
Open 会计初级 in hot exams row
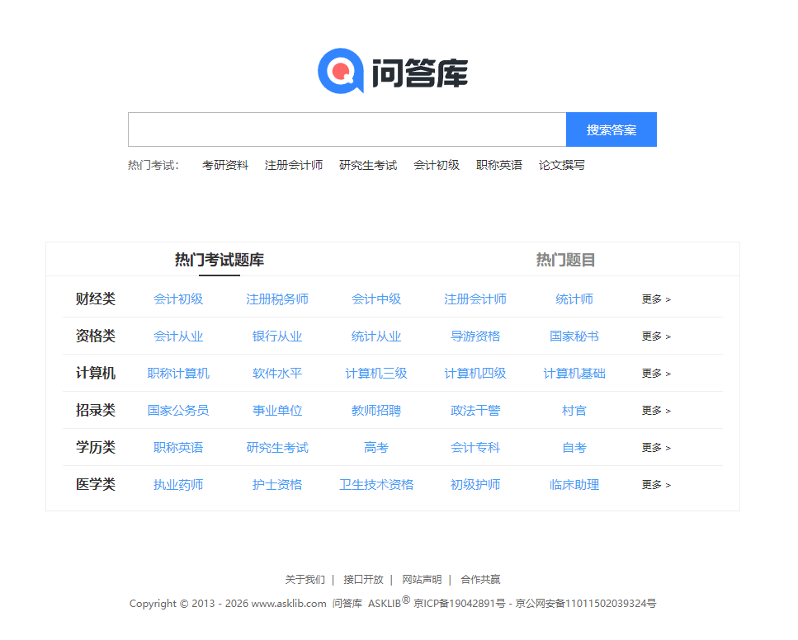437,165
